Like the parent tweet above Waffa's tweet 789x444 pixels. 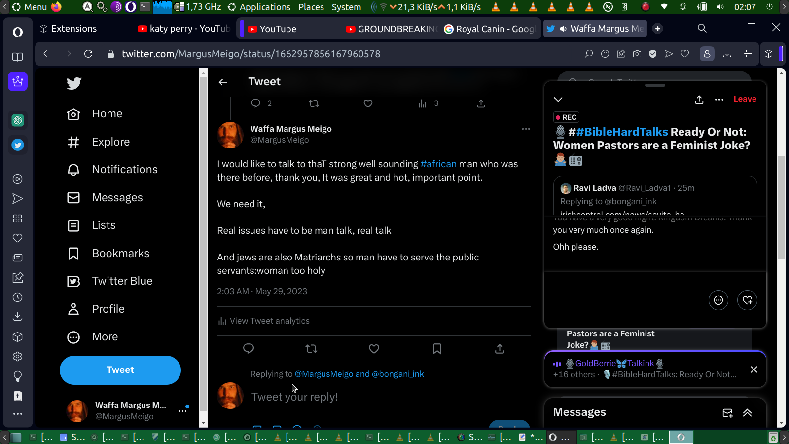point(368,103)
